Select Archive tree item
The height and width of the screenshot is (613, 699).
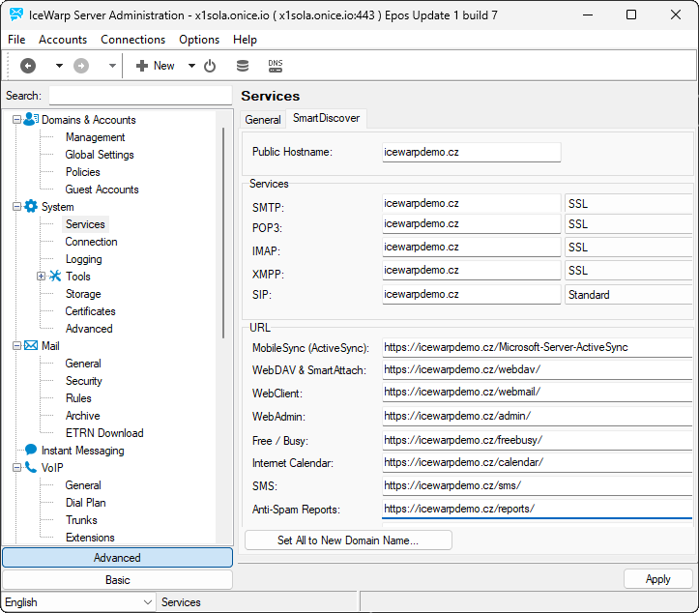[x=82, y=416]
